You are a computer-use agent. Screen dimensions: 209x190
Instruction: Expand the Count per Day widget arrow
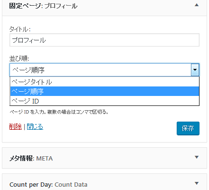(x=197, y=183)
